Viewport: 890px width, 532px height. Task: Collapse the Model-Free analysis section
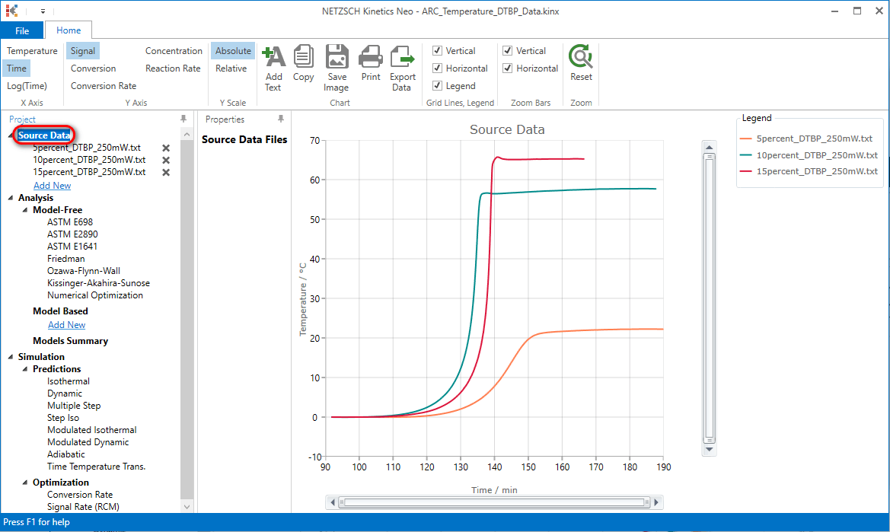click(24, 209)
